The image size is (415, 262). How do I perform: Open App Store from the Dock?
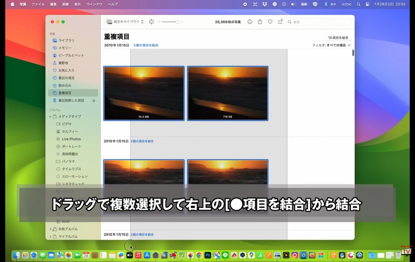click(147, 255)
